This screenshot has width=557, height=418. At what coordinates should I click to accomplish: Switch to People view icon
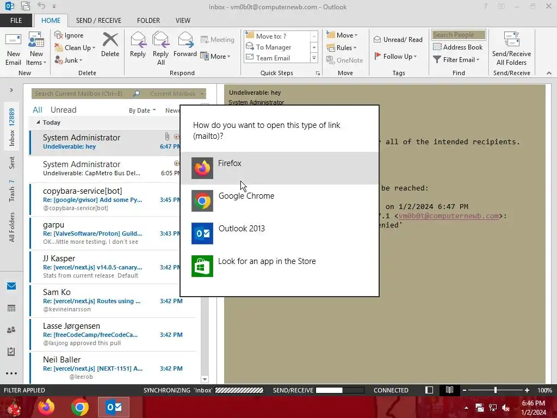pos(11,330)
